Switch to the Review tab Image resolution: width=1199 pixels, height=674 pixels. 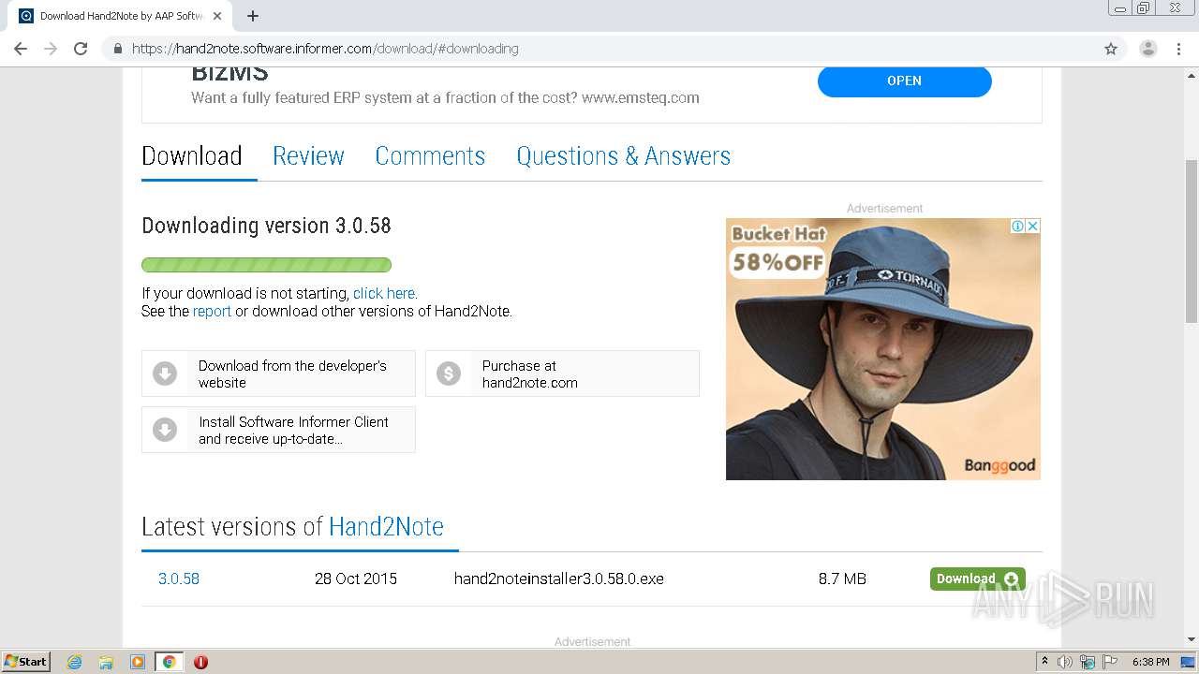[308, 155]
